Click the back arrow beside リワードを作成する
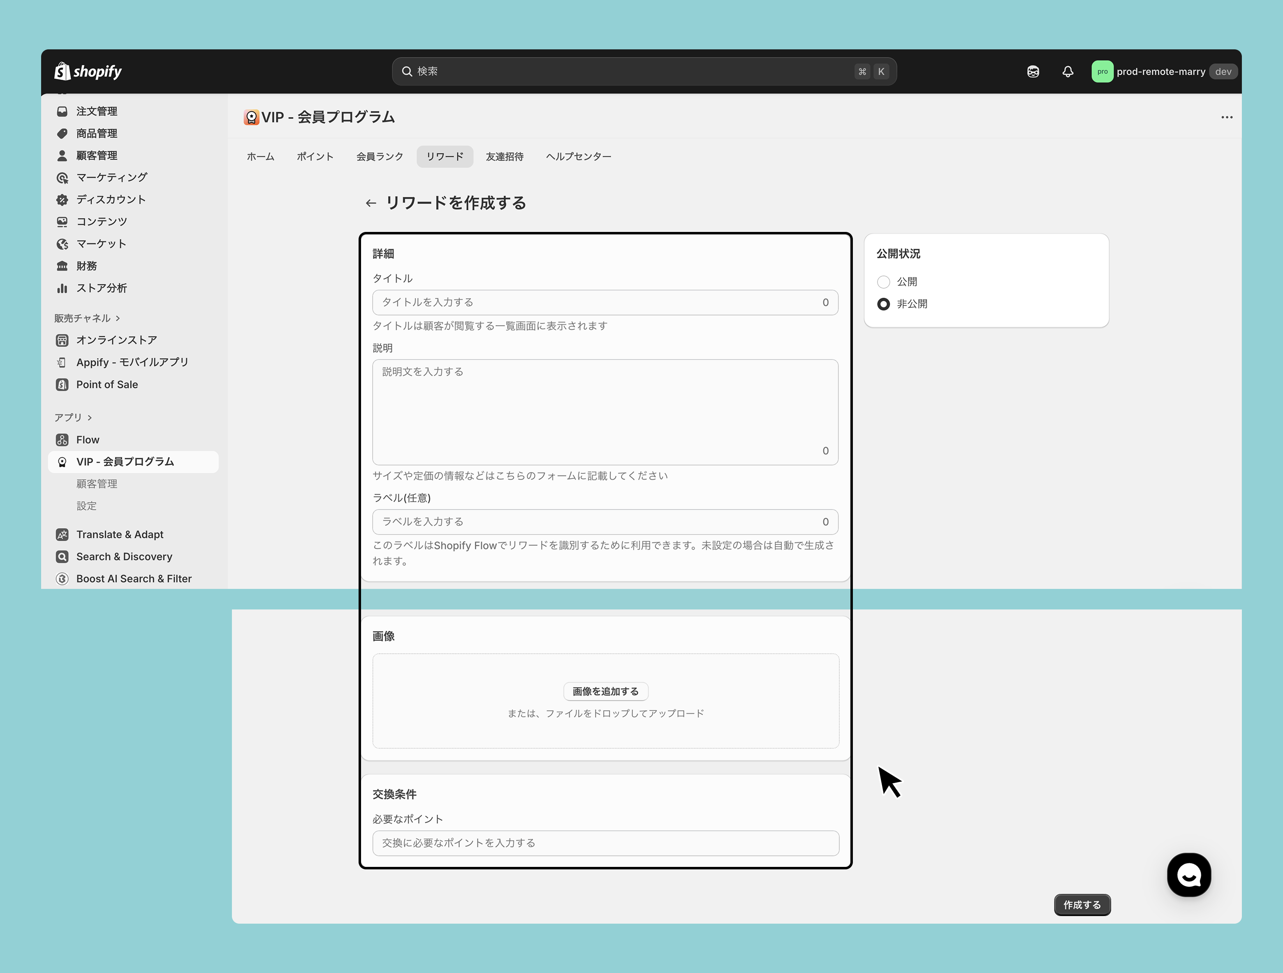Screen dimensions: 1283x973 [x=371, y=203]
